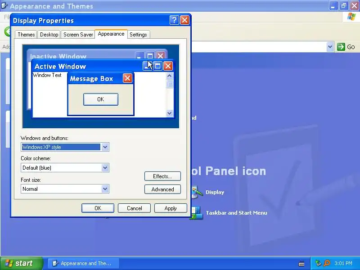The width and height of the screenshot is (360, 270).
Task: Confirm Display Properties with OK
Action: (98, 208)
